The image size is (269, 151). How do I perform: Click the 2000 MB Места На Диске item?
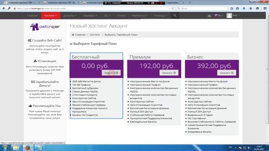coord(87,81)
